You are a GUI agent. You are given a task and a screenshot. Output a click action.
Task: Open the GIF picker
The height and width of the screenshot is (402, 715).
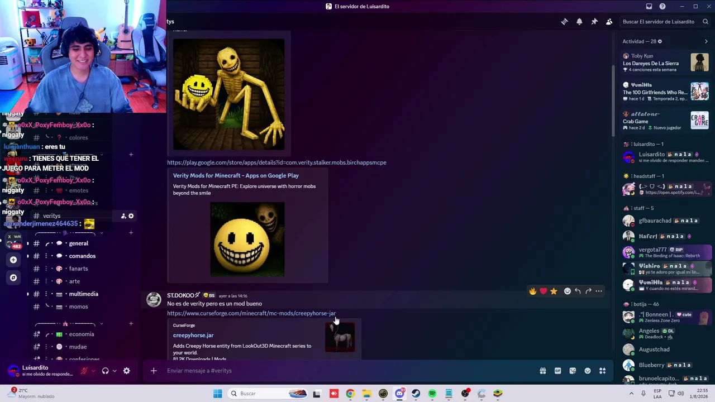pyautogui.click(x=557, y=371)
